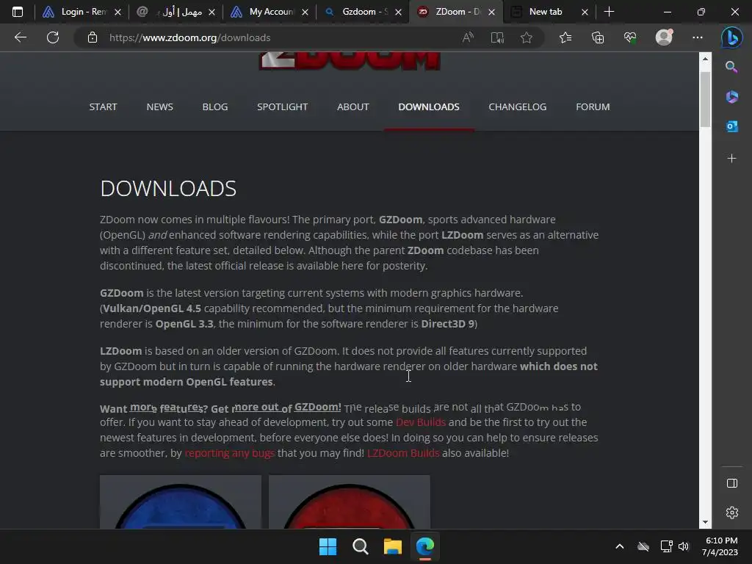This screenshot has width=752, height=564.
Task: Open the DOWNLOADS menu item
Action: point(429,107)
